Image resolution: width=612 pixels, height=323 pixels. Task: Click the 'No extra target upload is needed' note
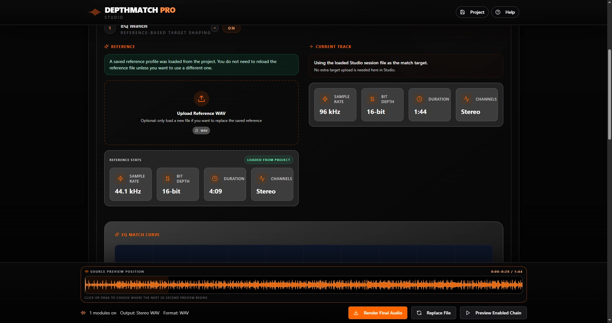coord(354,70)
